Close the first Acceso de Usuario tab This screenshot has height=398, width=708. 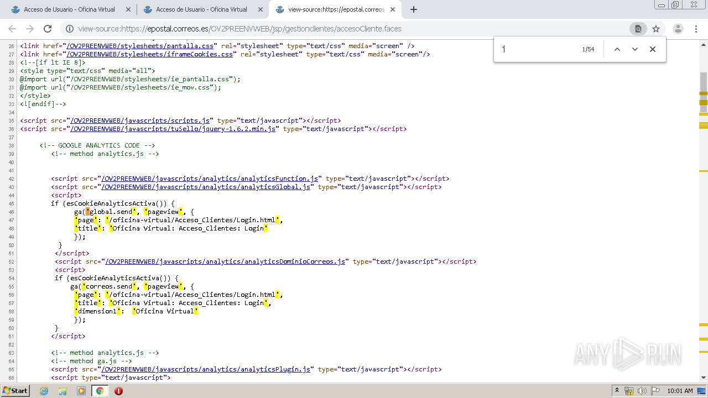[x=128, y=9]
